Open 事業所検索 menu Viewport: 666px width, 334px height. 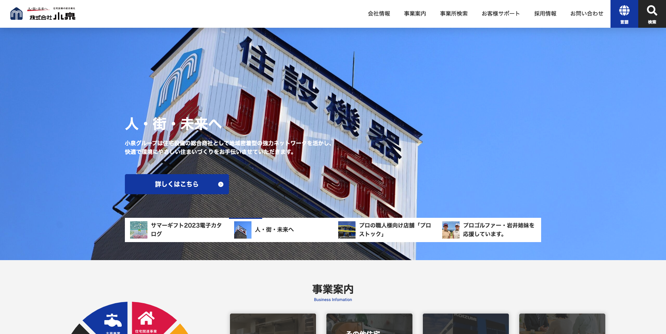(454, 14)
